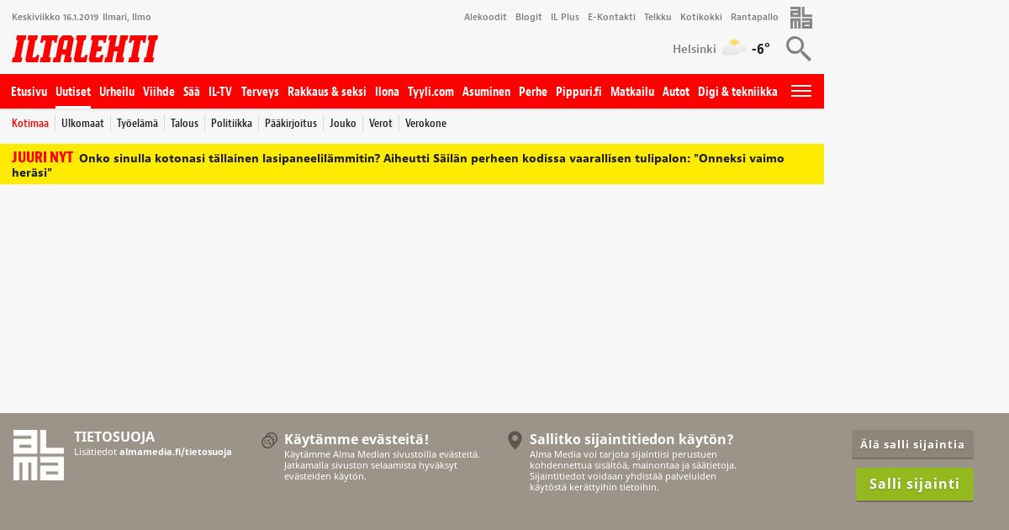
Task: Open the IL Plus top link
Action: (565, 17)
